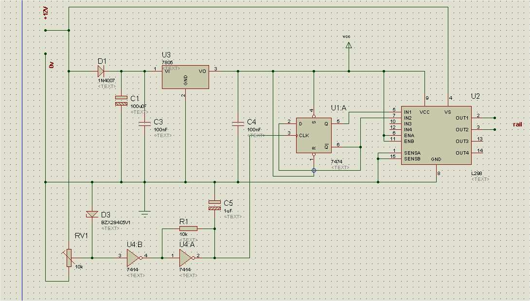Screen dimensions: 530x301
Task: Click the red rail label
Action: click(517, 124)
